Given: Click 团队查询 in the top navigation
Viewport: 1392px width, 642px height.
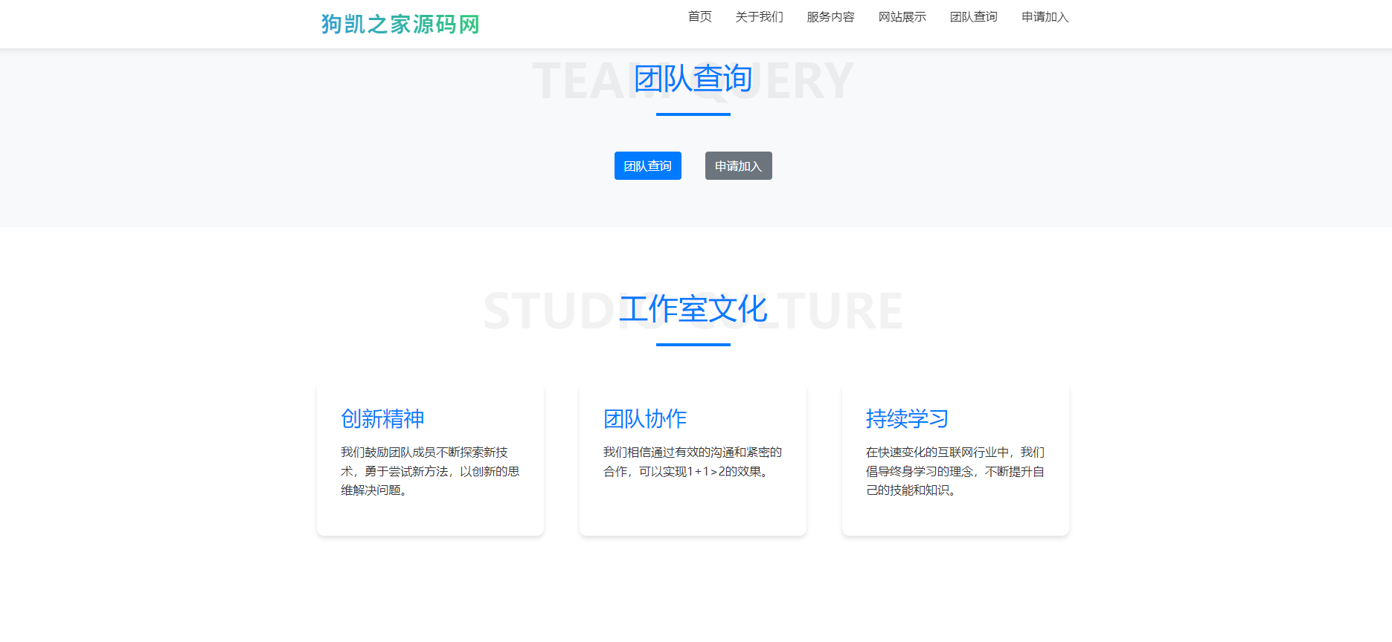Looking at the screenshot, I should coord(973,17).
